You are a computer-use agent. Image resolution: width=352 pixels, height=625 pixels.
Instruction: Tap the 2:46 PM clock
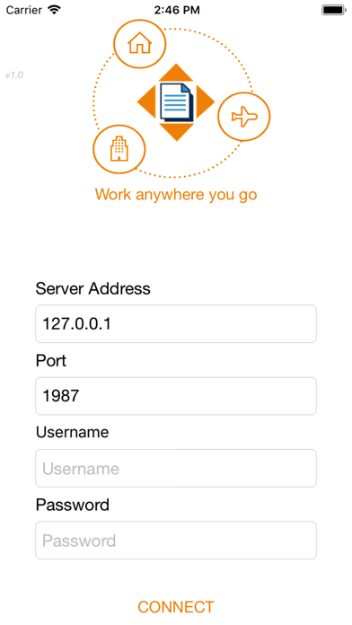[177, 10]
